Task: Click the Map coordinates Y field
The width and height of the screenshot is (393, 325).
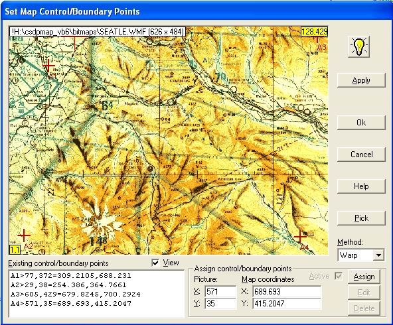Action: coord(287,304)
